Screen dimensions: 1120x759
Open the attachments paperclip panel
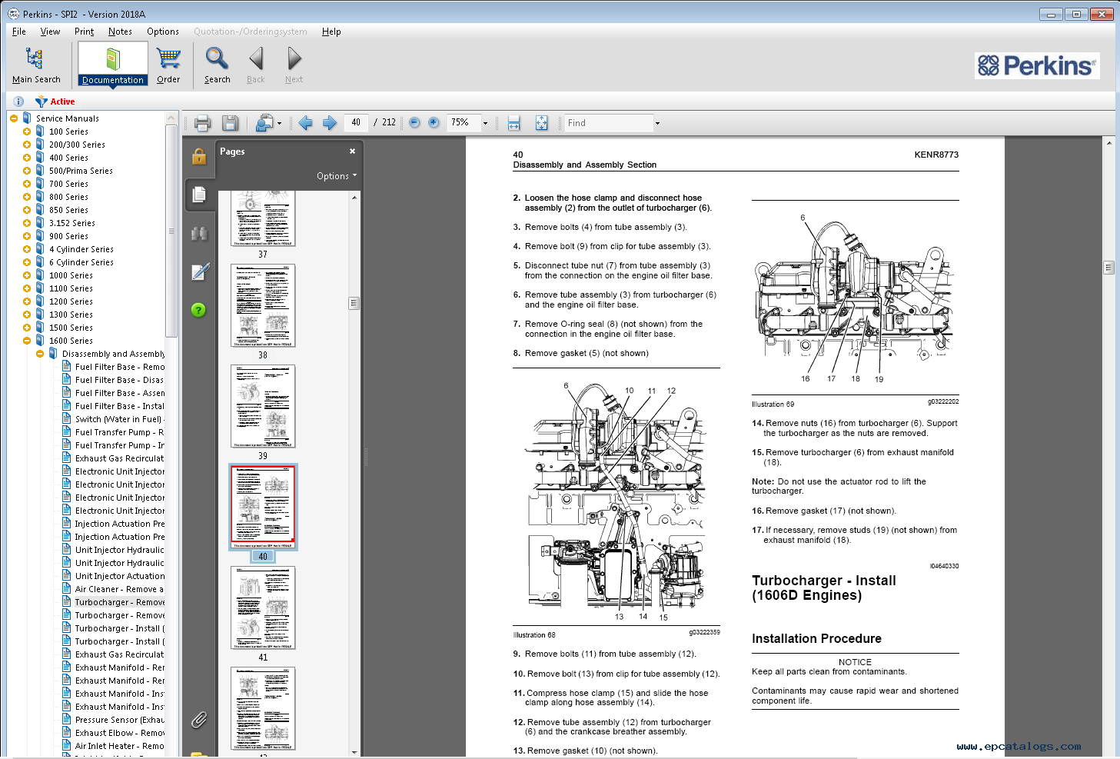pos(198,720)
